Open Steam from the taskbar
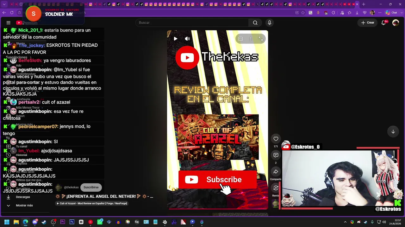This screenshot has width=405, height=227. tap(44, 222)
